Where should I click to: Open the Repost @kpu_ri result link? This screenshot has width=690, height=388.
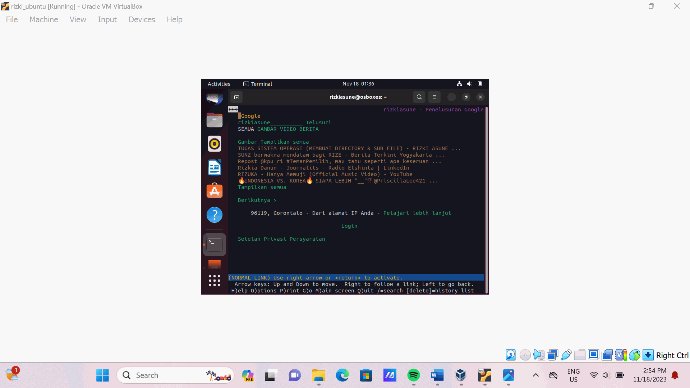tap(339, 161)
